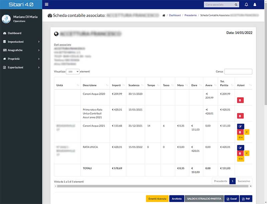Click the C button for RATA UNICA
The image size is (267, 204).
247,153
